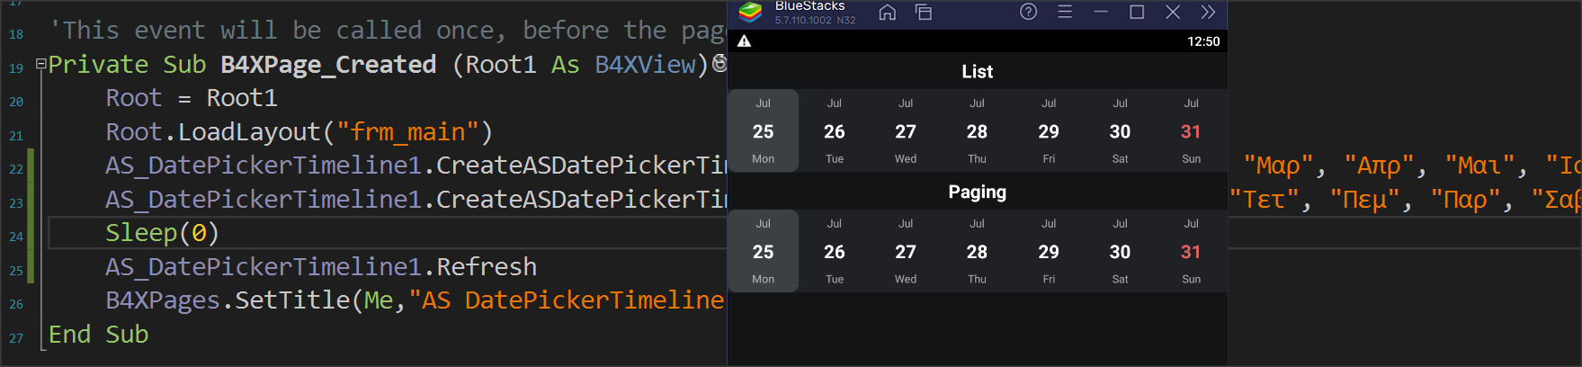Screen dimensions: 1582x367
Task: Minimize the BlueStacks window
Action: [x=1101, y=12]
